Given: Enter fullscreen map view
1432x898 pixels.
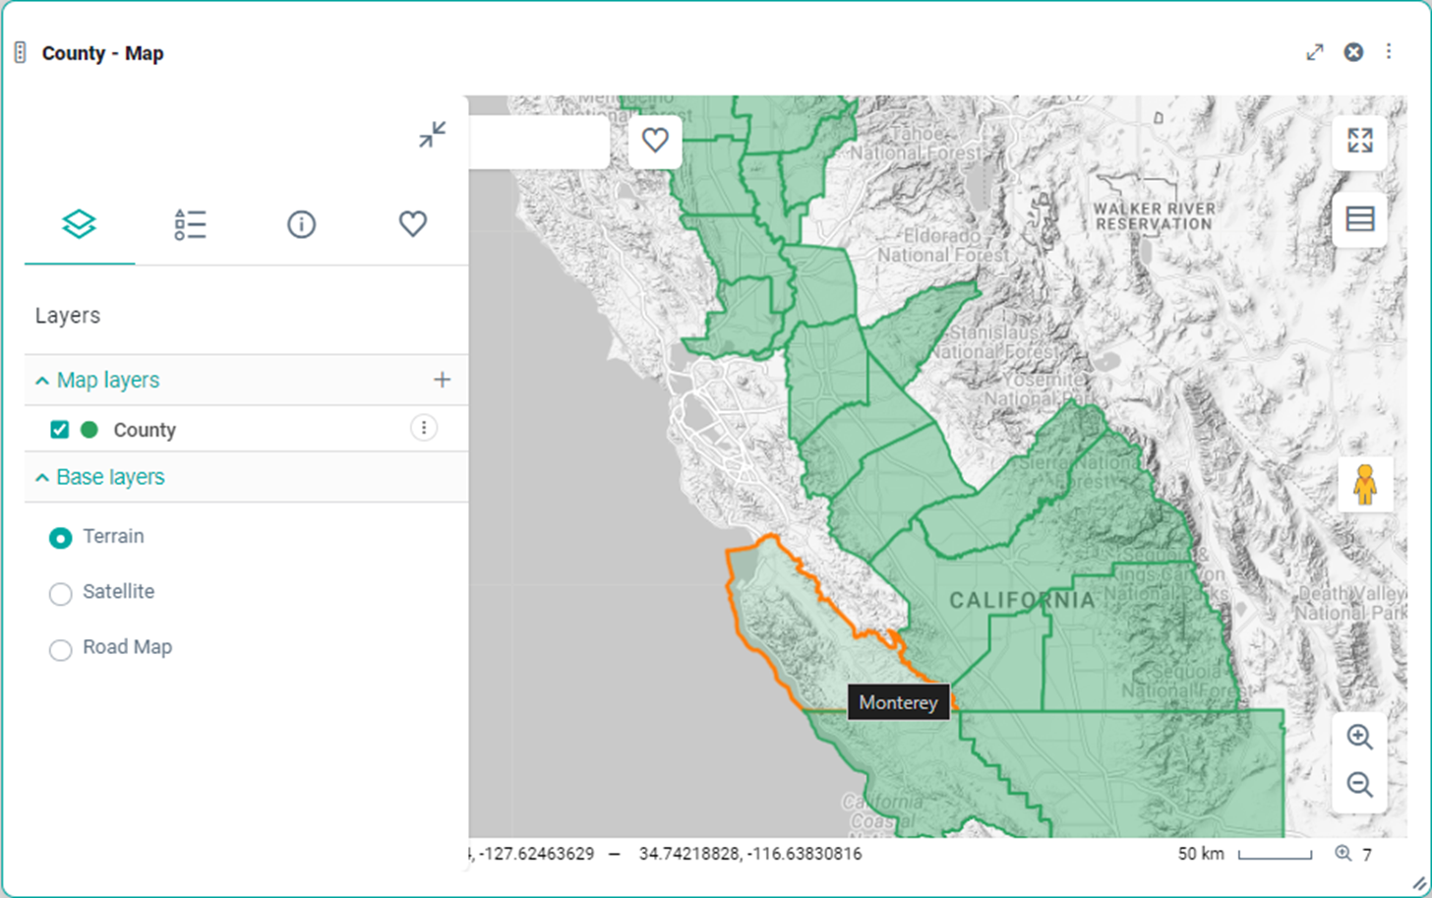Looking at the screenshot, I should tap(1359, 142).
